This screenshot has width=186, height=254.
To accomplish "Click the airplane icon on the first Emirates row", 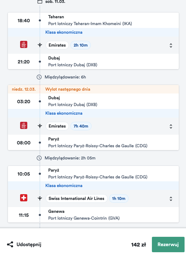I will pyautogui.click(x=40, y=45).
